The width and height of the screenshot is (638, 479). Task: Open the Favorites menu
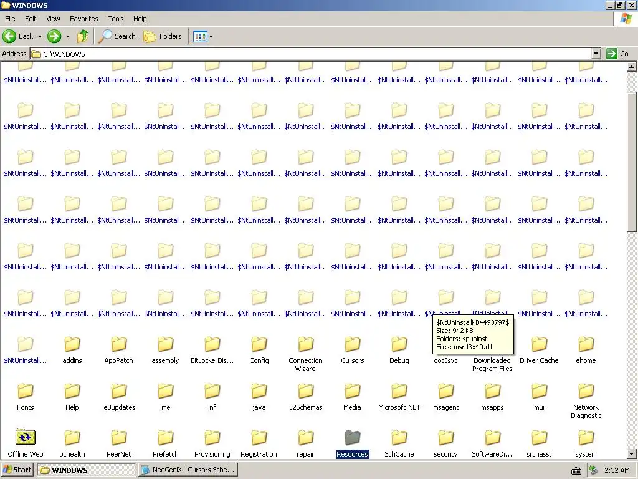click(84, 19)
